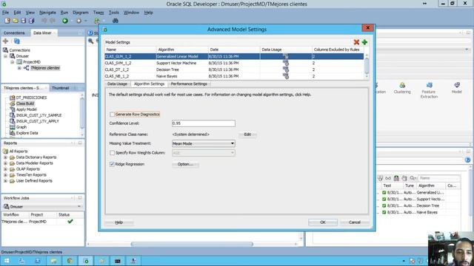The height and width of the screenshot is (266, 474).
Task: Click the Confidence Level input field
Action: 203,123
